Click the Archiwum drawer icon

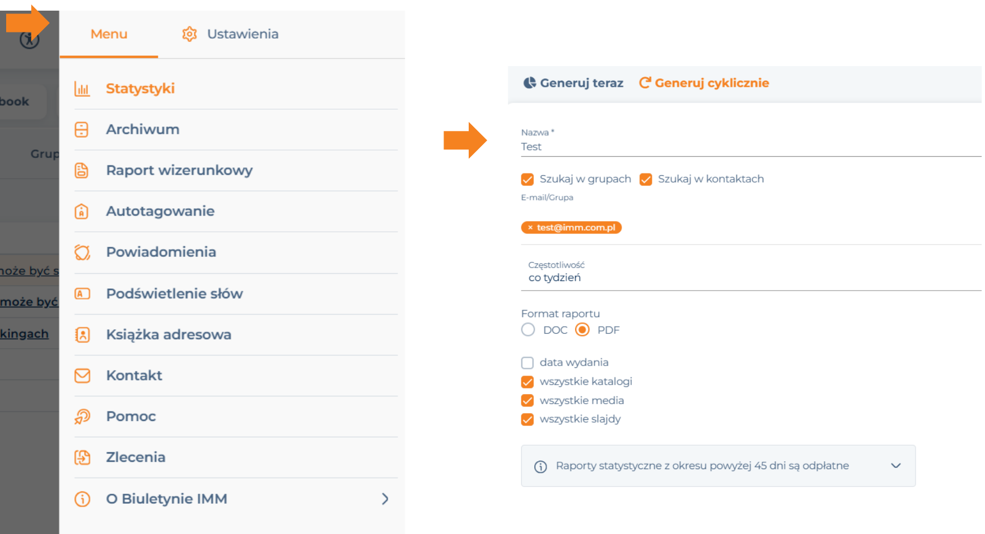tap(82, 129)
